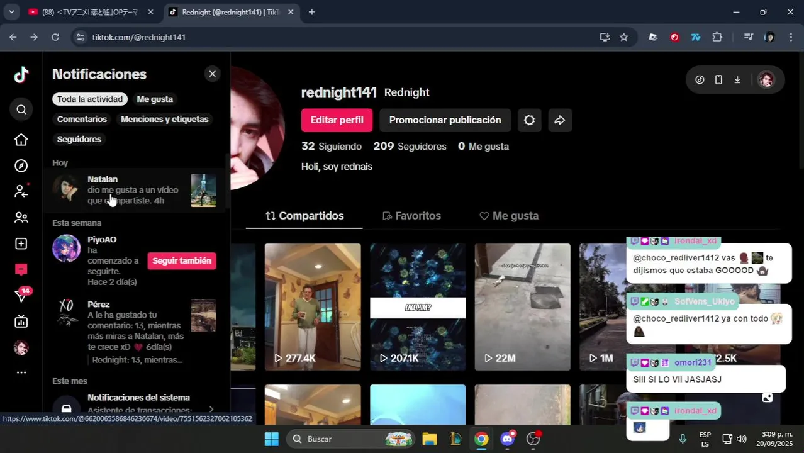Switch to the Favoritos profile tab

(412, 216)
